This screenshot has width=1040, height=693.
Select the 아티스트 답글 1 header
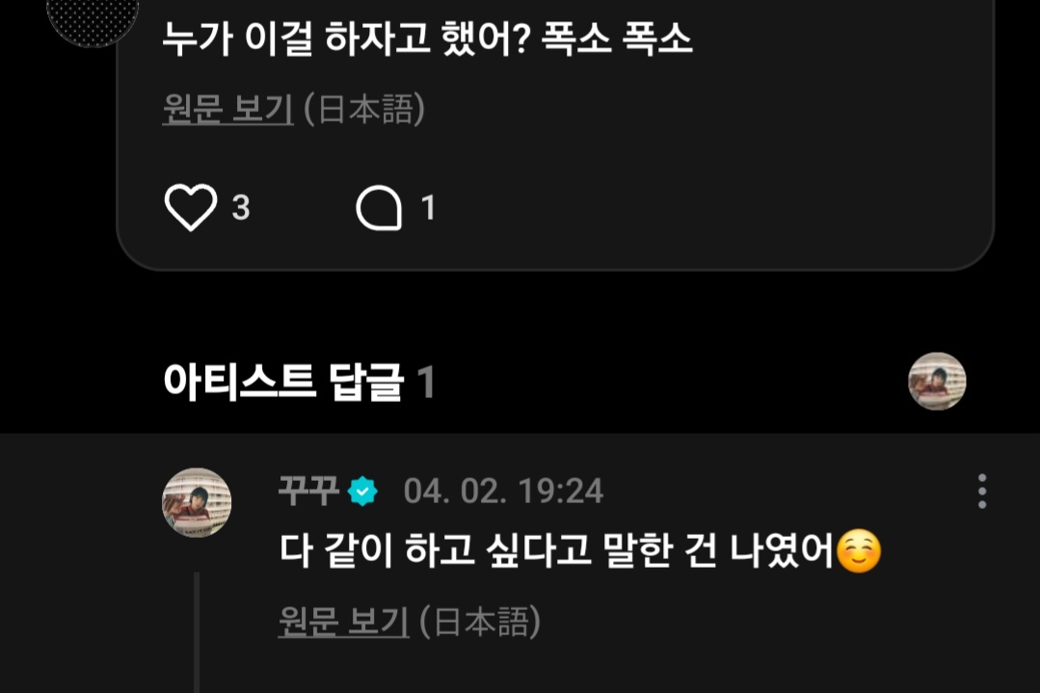point(299,382)
